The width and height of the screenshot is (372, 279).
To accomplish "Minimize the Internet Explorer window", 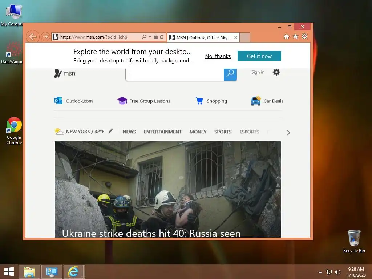I will point(280,27).
